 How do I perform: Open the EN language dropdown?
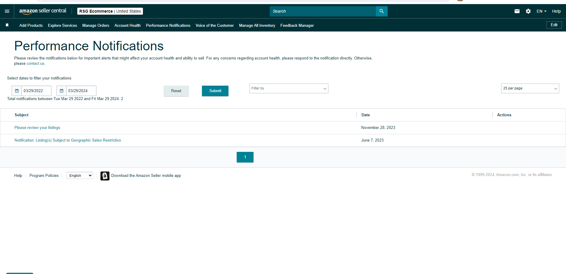point(542,11)
